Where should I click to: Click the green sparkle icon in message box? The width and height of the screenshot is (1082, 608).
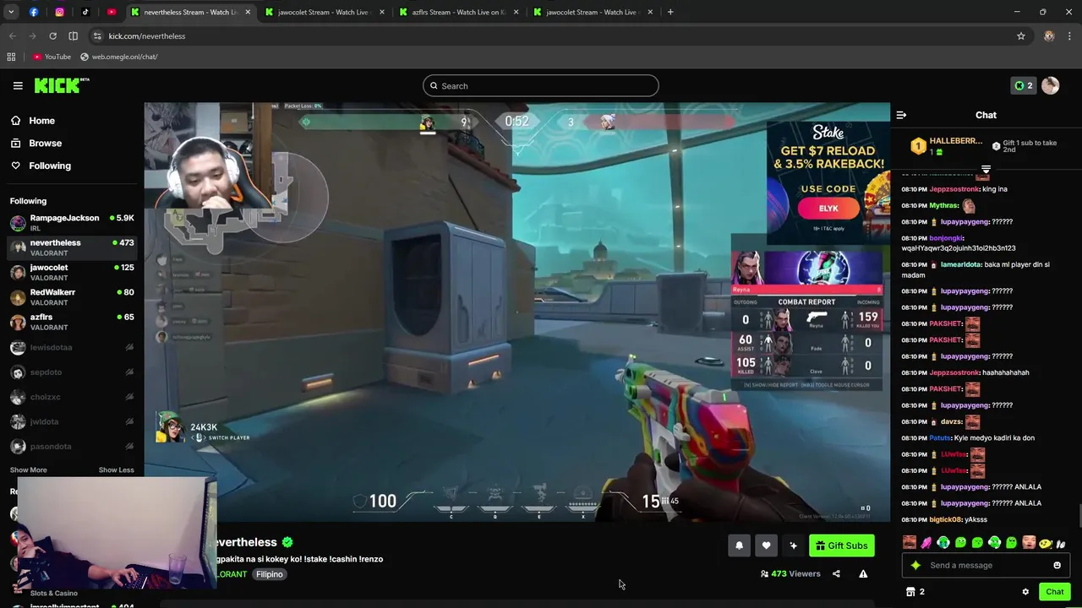[915, 565]
